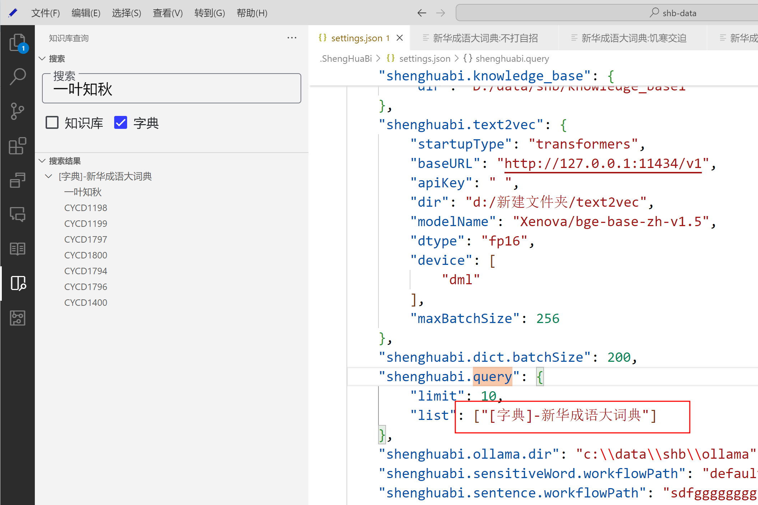Close the settings.json tab

(400, 38)
